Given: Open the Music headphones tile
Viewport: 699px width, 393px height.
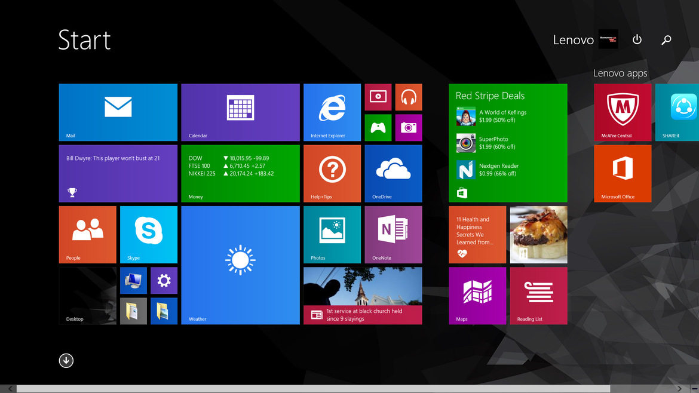Looking at the screenshot, I should coord(408,97).
